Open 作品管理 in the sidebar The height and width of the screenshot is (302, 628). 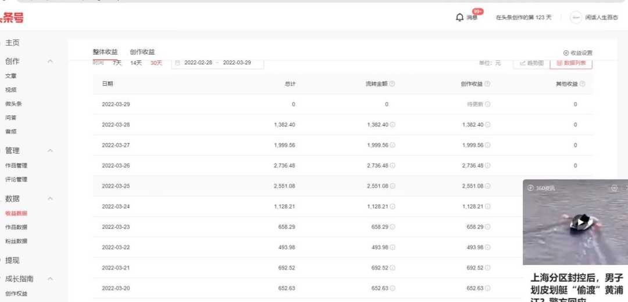pos(16,166)
